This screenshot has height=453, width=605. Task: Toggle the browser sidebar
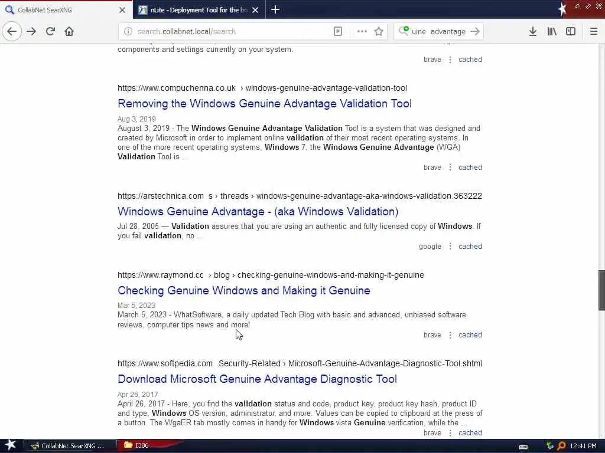click(571, 32)
